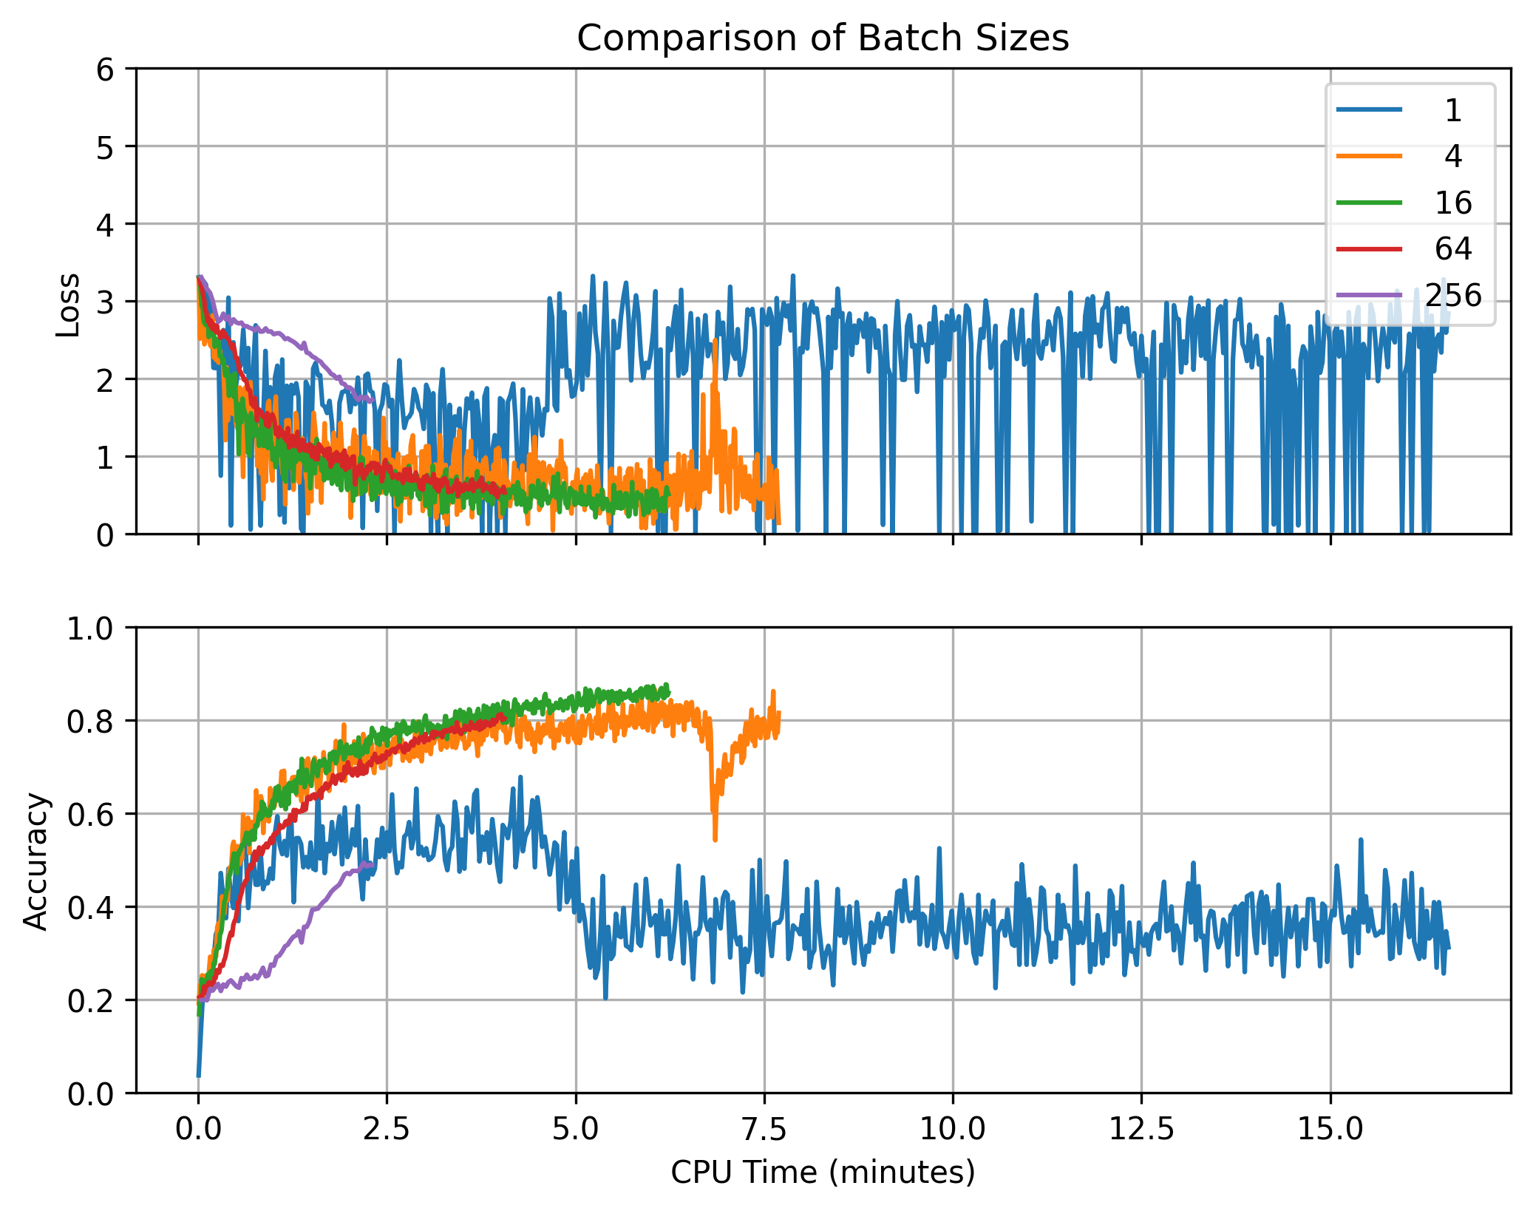Click the blue line swatch for batch size 1

click(x=1369, y=109)
